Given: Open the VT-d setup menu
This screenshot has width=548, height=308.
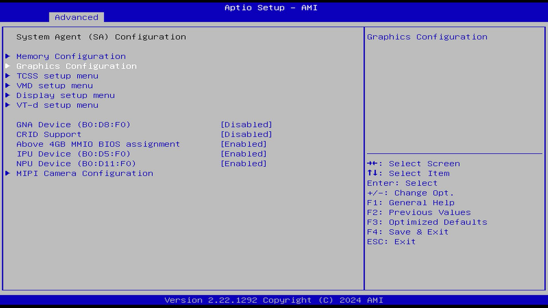Looking at the screenshot, I should pos(57,105).
